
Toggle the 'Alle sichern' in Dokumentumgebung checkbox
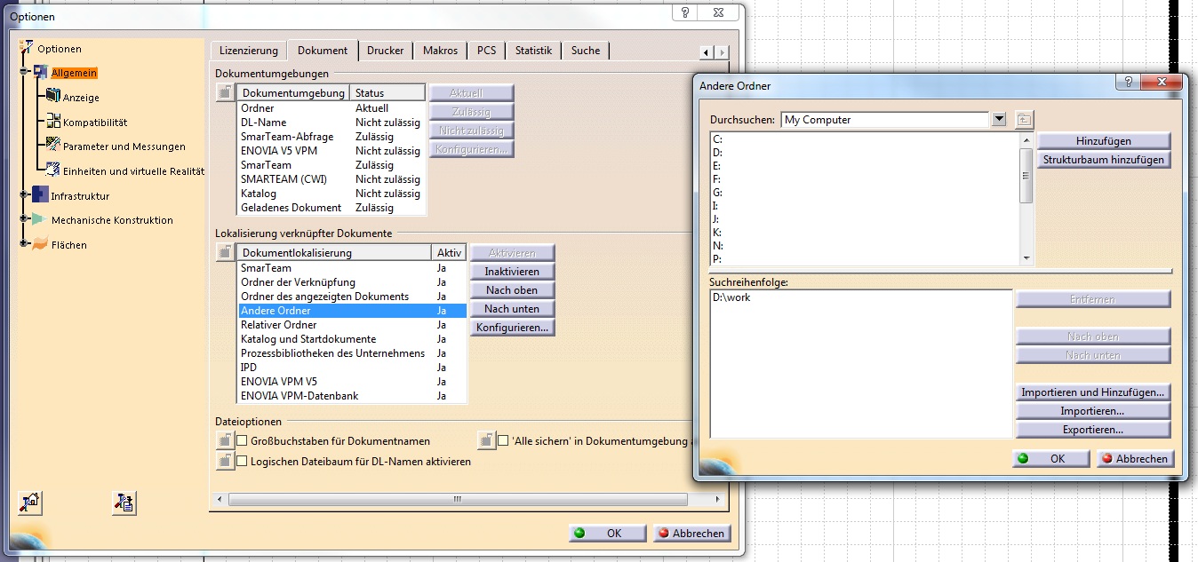503,440
